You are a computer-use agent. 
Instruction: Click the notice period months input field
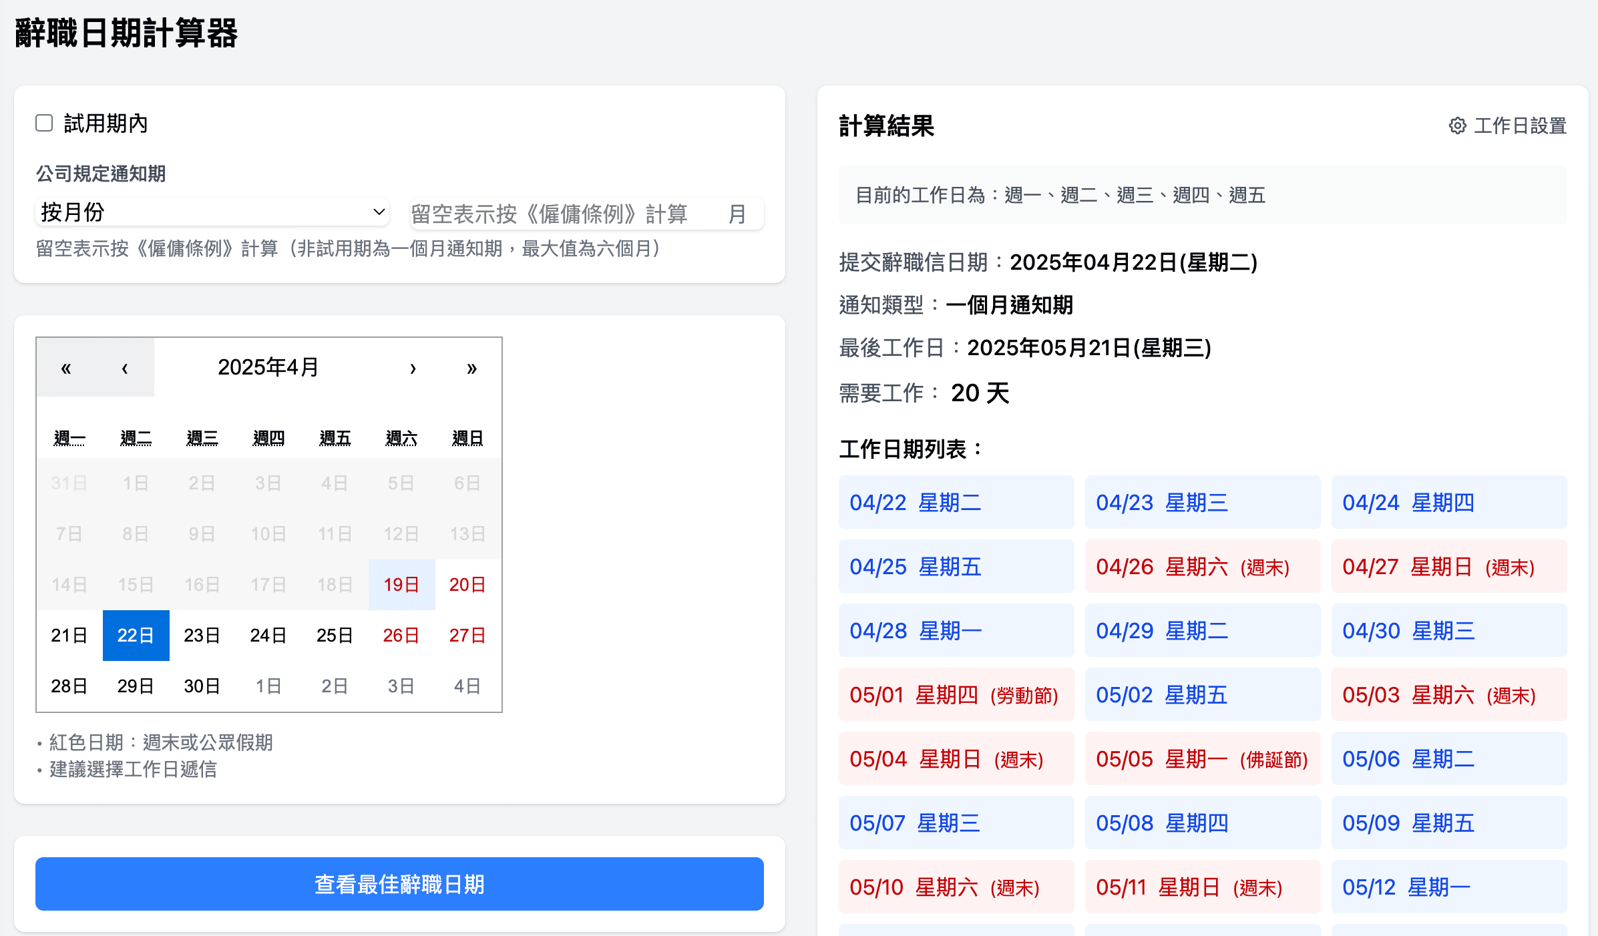click(x=568, y=214)
